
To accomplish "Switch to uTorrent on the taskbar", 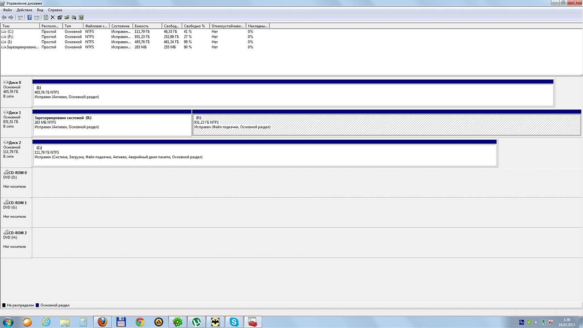I will [x=196, y=322].
